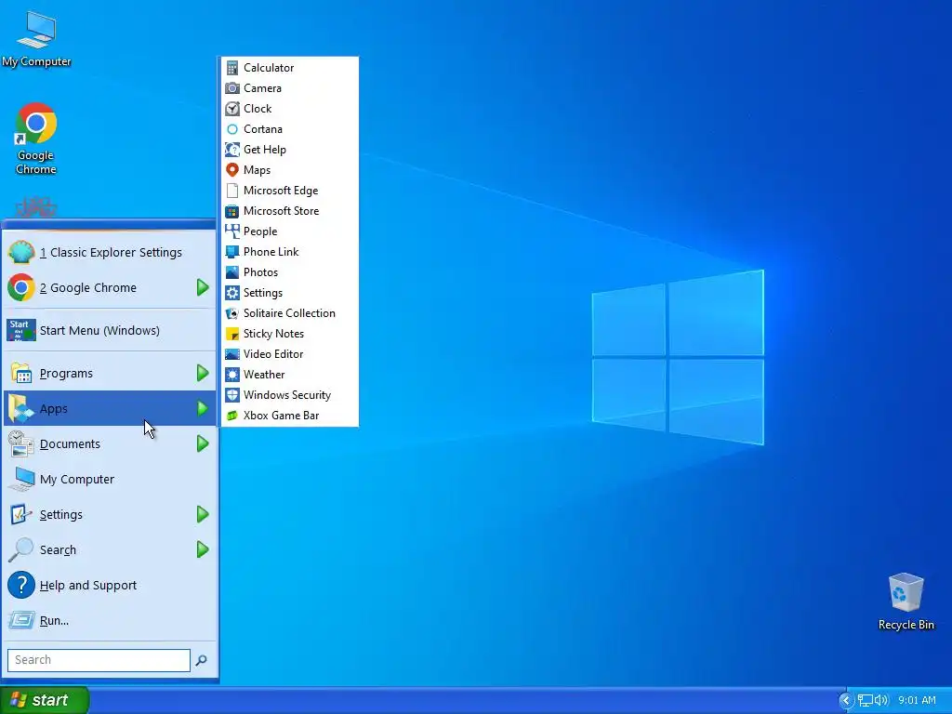This screenshot has width=952, height=714.
Task: Click the green start button
Action: pyautogui.click(x=45, y=700)
